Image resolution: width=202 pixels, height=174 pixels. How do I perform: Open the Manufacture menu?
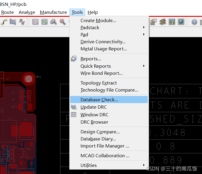[x=53, y=12]
